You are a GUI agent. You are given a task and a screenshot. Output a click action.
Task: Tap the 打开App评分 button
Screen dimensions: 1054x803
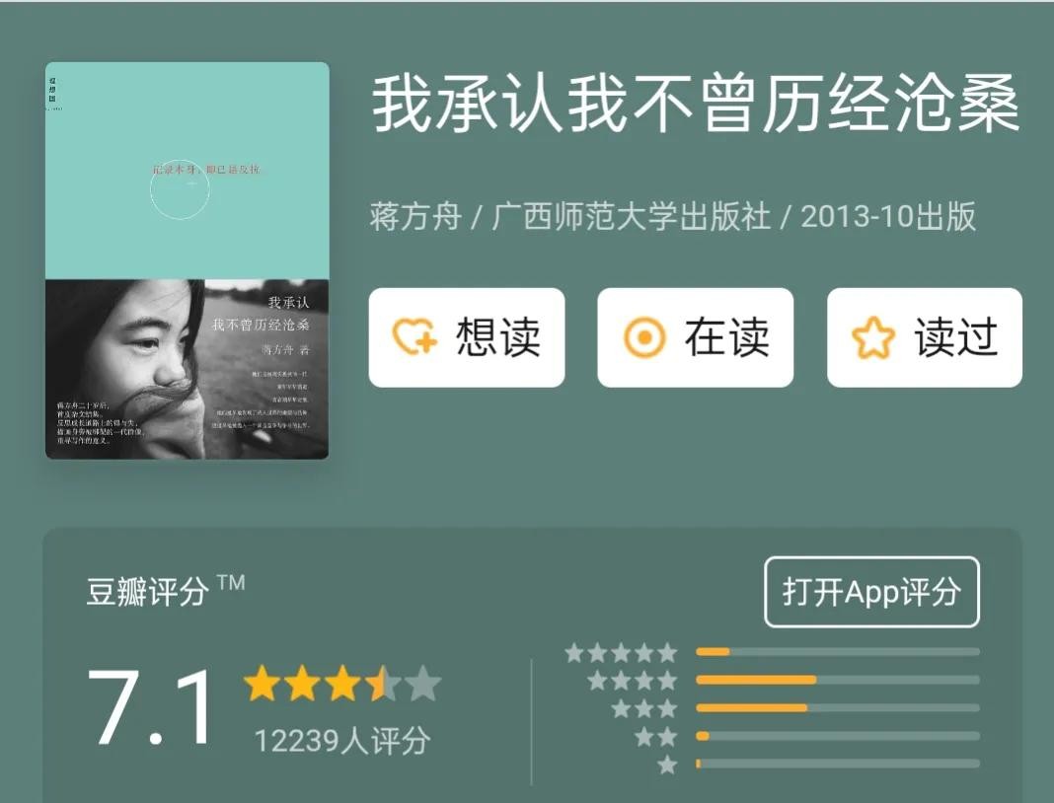pyautogui.click(x=871, y=592)
